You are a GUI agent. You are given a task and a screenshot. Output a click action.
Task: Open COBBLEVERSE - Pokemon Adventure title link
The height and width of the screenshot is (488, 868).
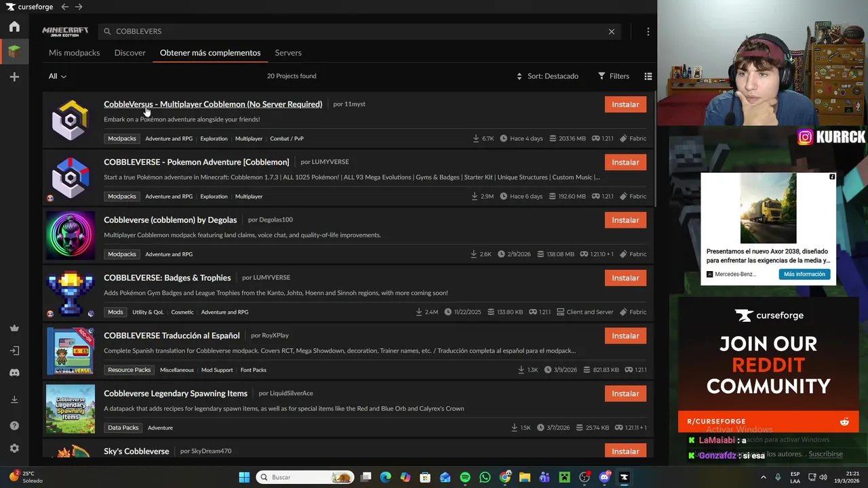[196, 162]
